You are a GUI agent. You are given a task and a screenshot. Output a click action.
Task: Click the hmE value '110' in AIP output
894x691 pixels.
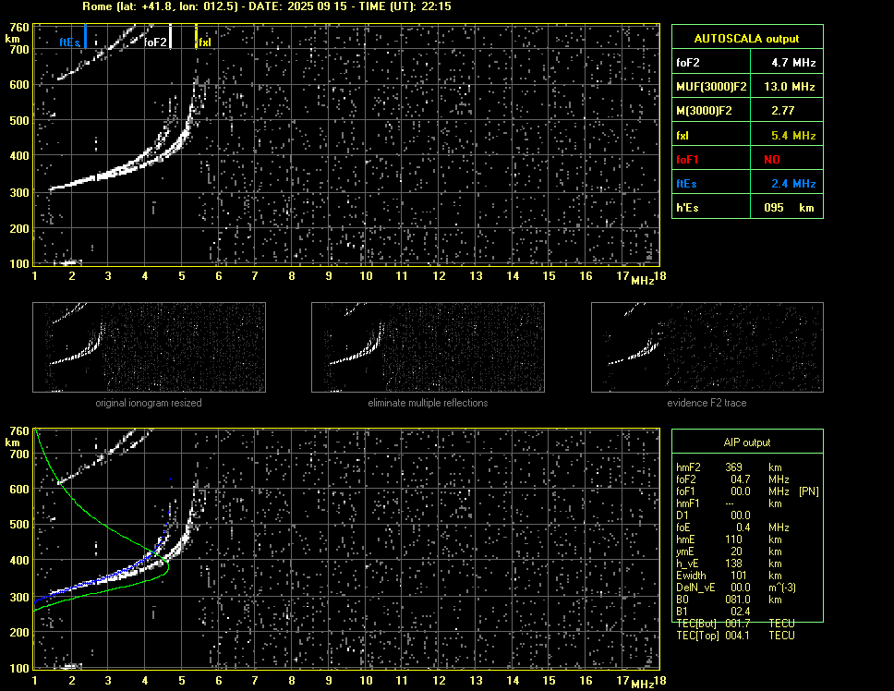(x=734, y=539)
